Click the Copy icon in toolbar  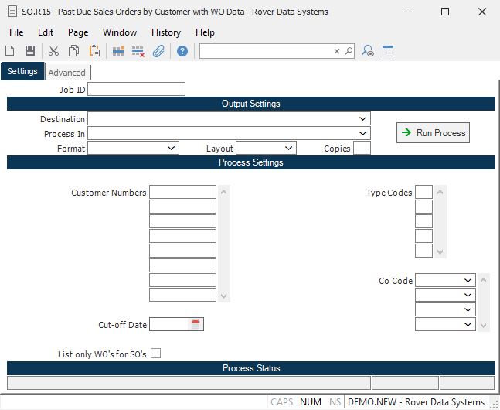73,51
